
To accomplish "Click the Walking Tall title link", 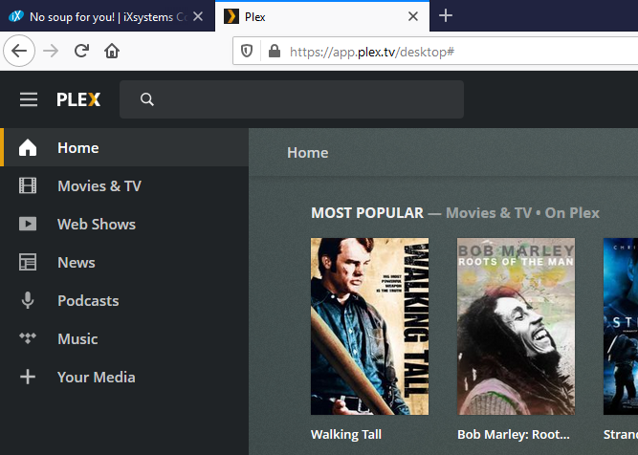I will coord(346,434).
